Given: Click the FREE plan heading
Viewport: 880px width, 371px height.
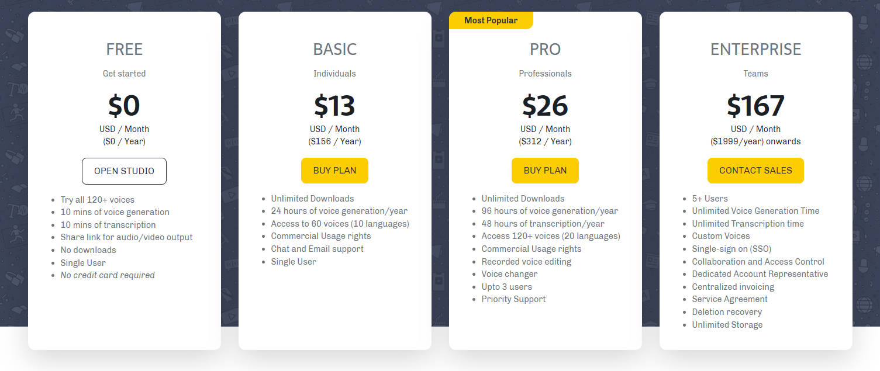Looking at the screenshot, I should (x=125, y=50).
